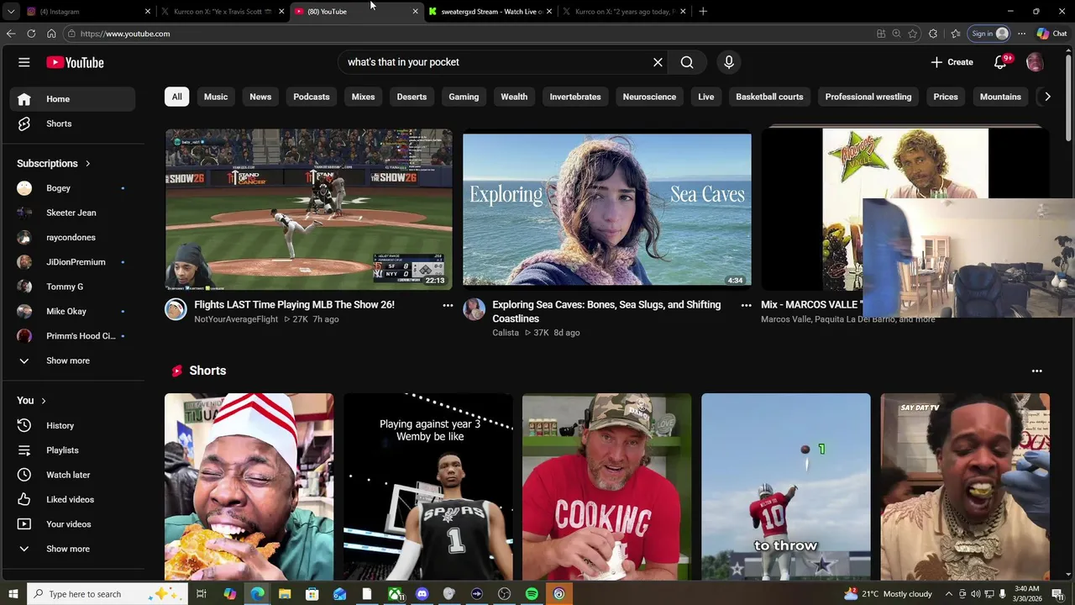Open the Subscriptions section header chevron
The image size is (1075, 605).
point(87,164)
